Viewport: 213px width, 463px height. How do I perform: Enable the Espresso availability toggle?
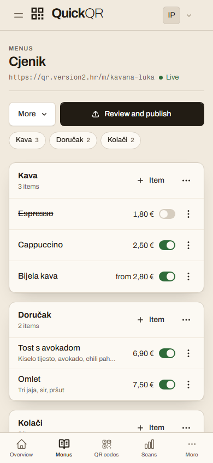[x=167, y=214]
